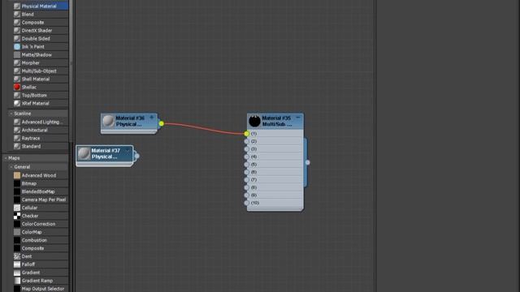
Task: Choose the red Shellac material icon
Action: tap(17, 87)
